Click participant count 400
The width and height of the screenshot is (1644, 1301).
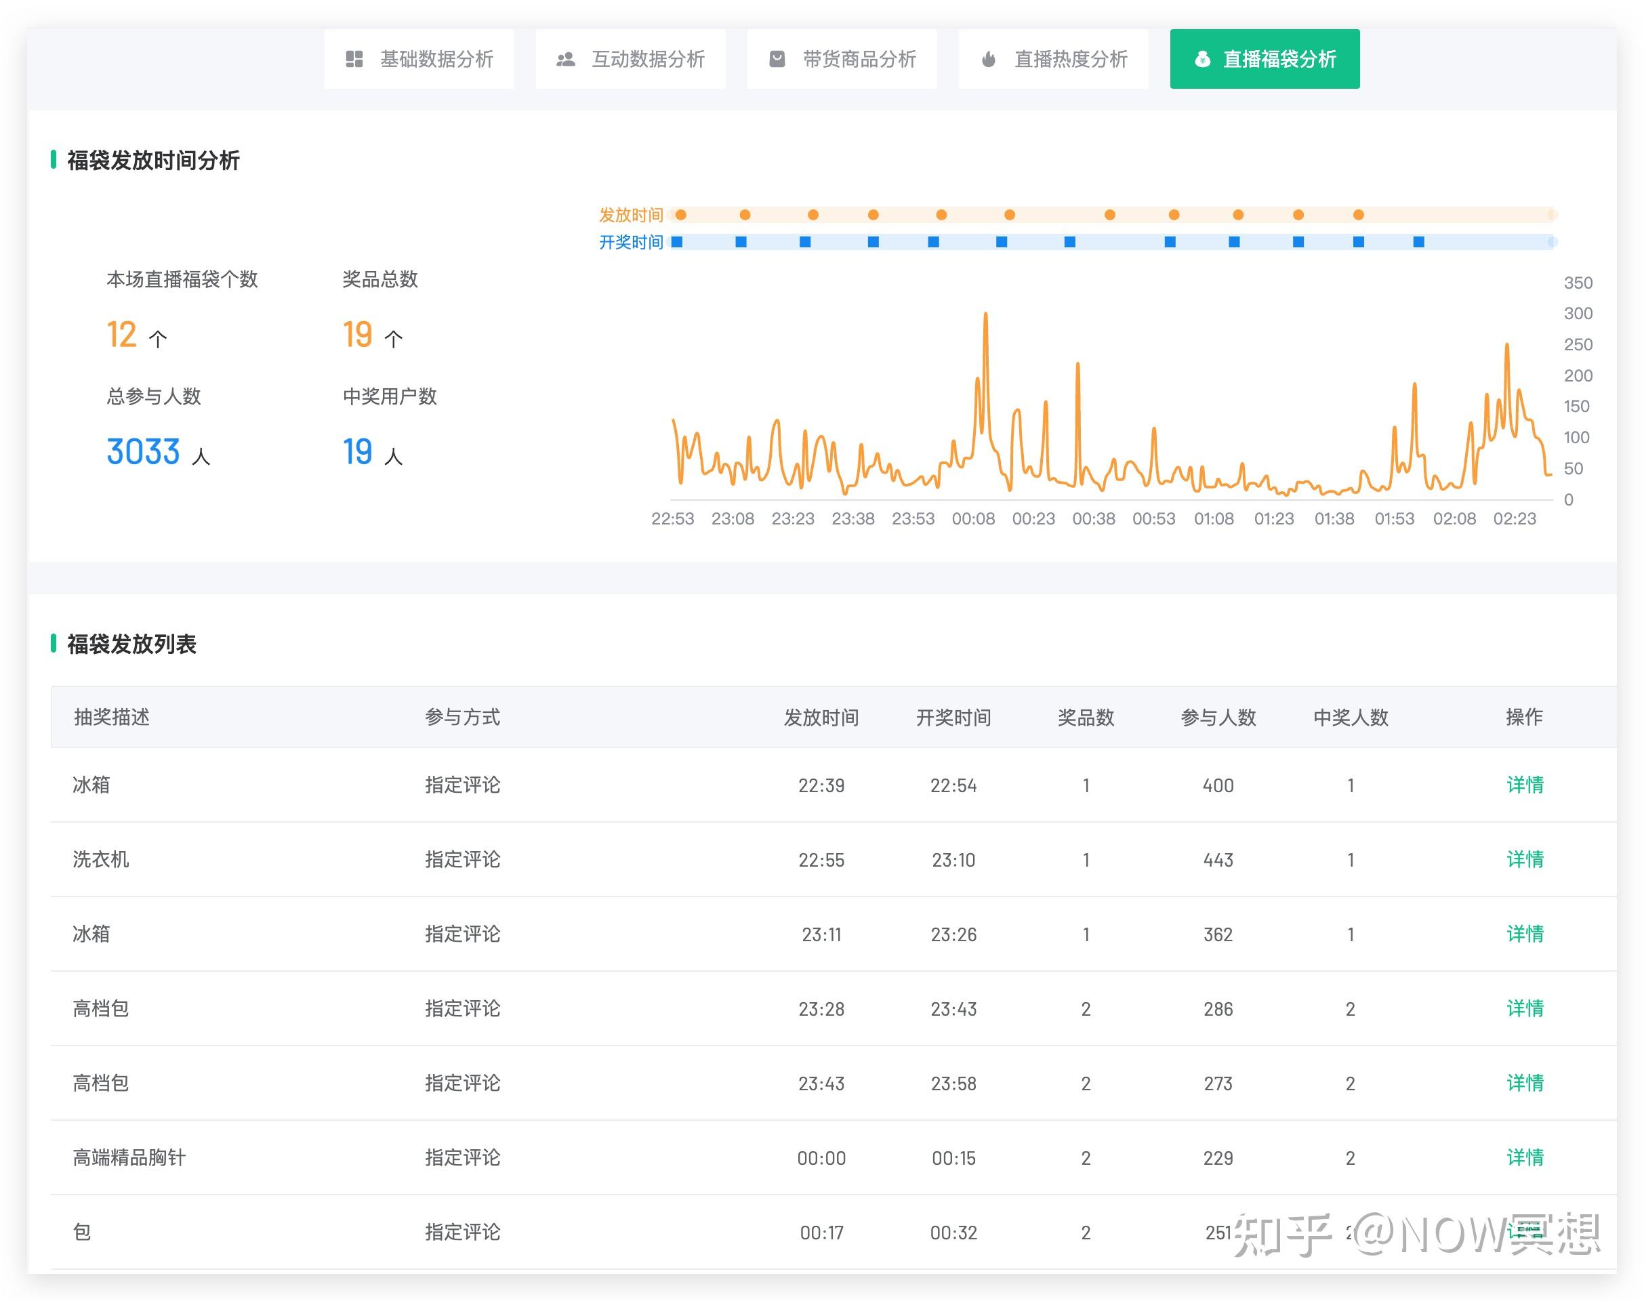click(1218, 786)
